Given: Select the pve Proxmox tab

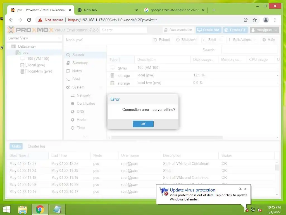Looking at the screenshot, I should pyautogui.click(x=41, y=10).
